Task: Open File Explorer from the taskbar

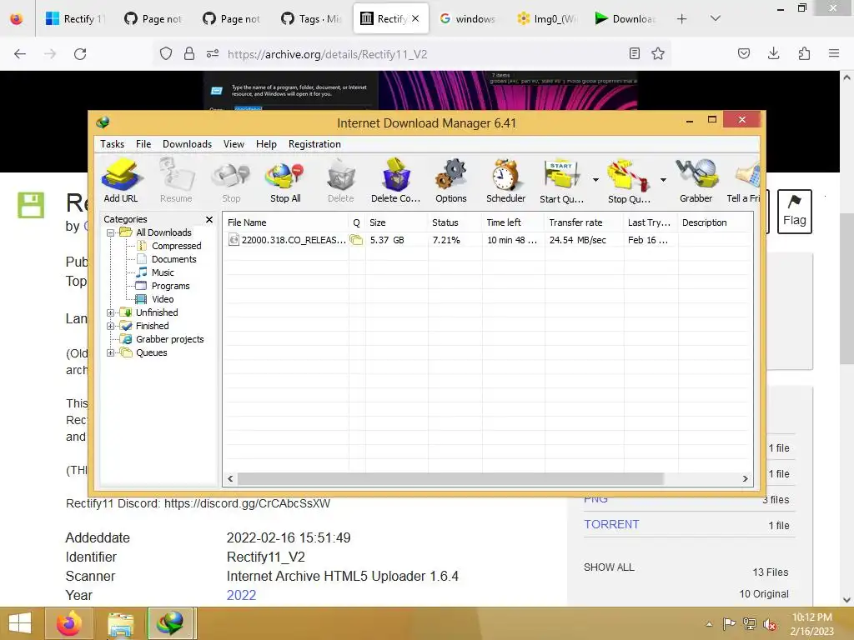Action: pos(120,623)
